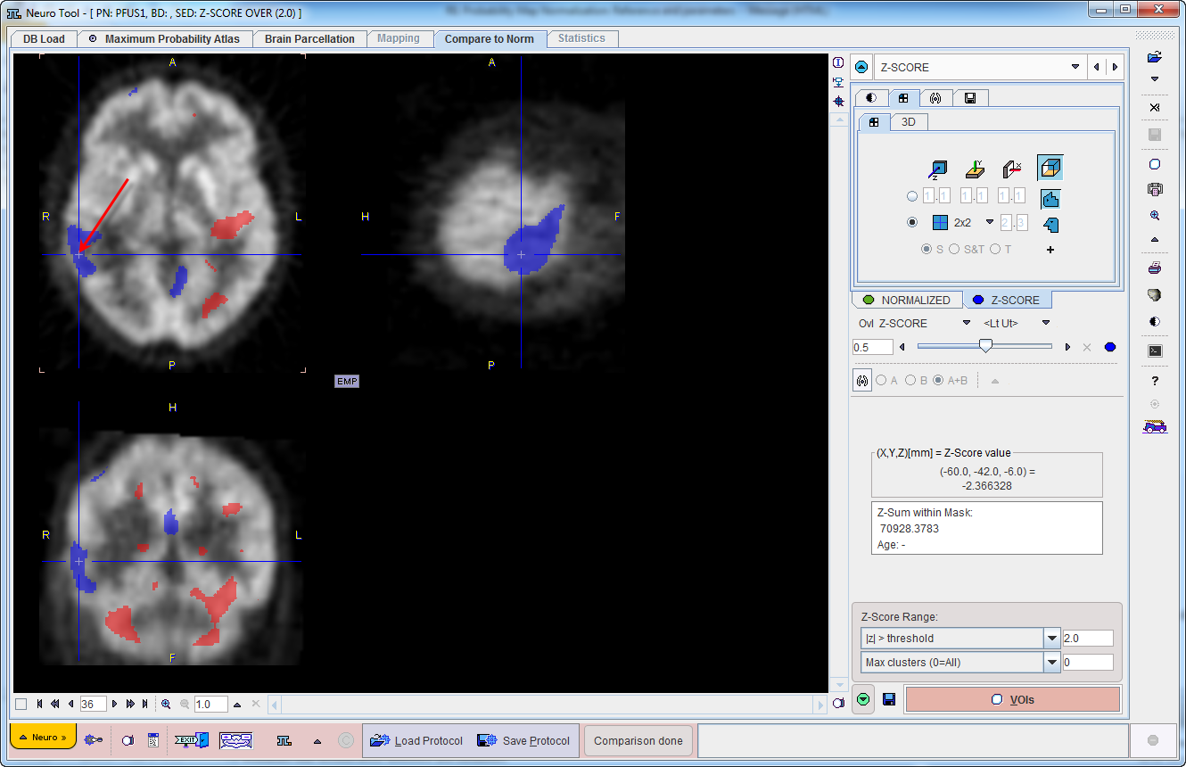The width and height of the screenshot is (1186, 767).
Task: Click the blue hexagon color icon beside slider
Action: coord(1110,347)
